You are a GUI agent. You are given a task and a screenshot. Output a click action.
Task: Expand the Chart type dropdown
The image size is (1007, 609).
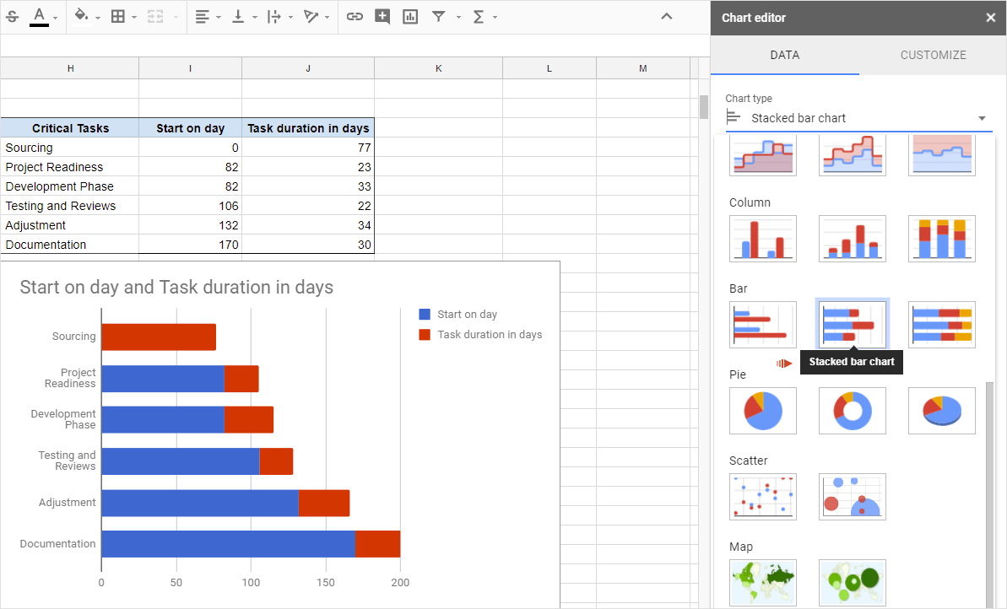(x=856, y=118)
